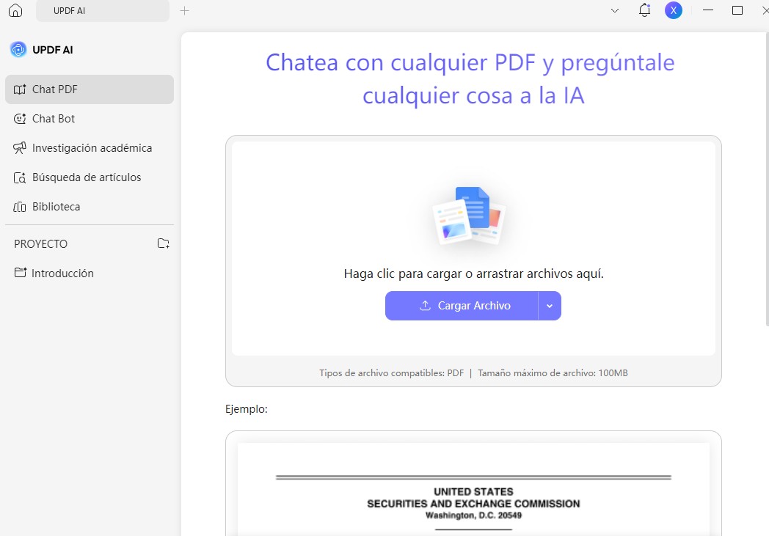769x536 pixels.
Task: Open a new tab with plus icon
Action: pos(184,10)
